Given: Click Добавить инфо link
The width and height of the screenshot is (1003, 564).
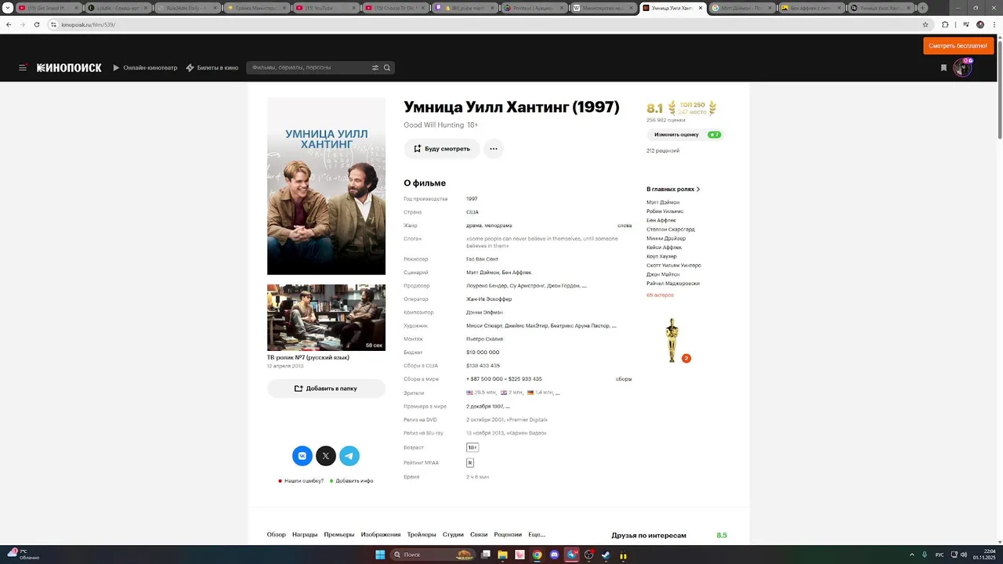Looking at the screenshot, I should [x=354, y=481].
